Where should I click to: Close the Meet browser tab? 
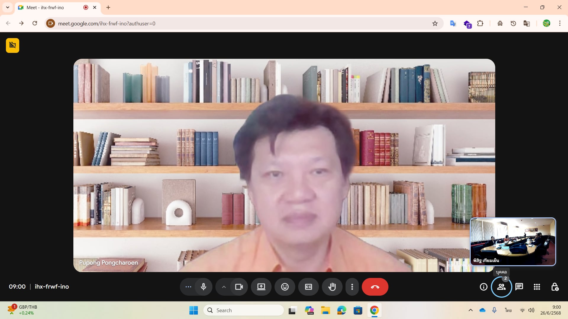pyautogui.click(x=95, y=7)
